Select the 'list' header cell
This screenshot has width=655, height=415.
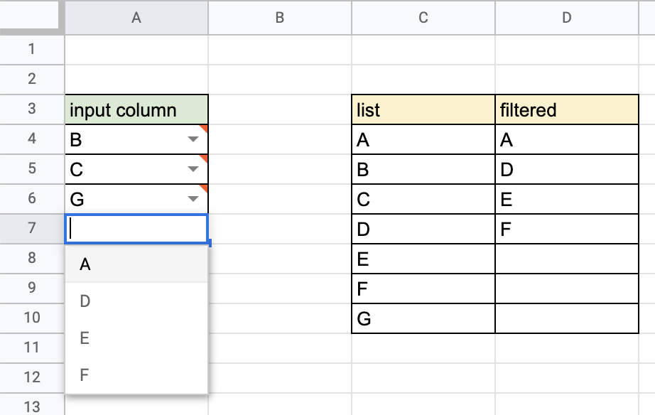pyautogui.click(x=423, y=109)
